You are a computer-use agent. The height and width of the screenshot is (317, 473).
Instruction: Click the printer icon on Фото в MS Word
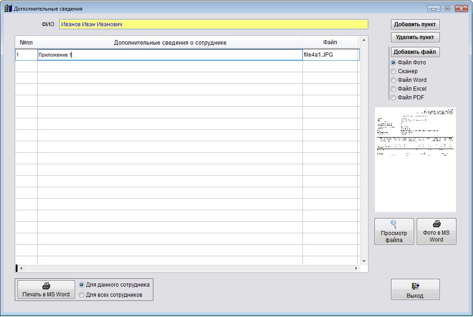tap(437, 224)
